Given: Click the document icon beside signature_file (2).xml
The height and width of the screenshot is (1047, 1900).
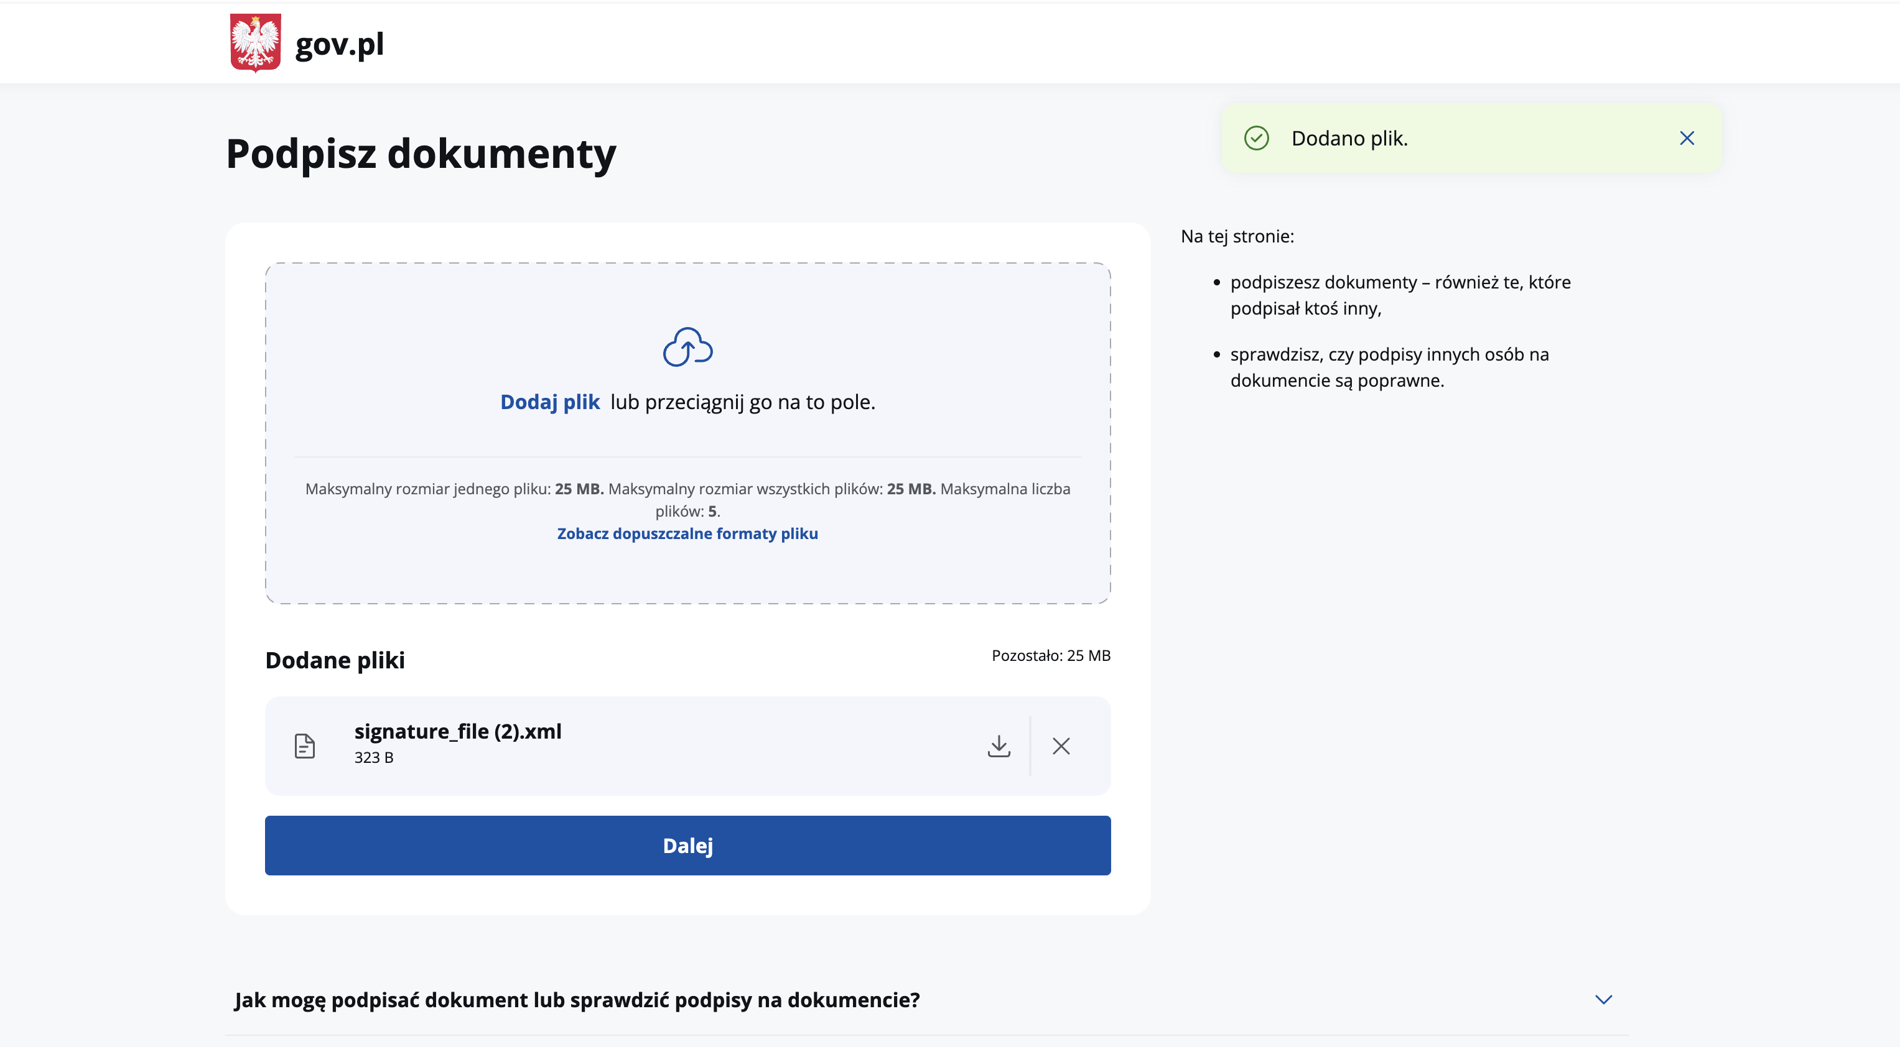Looking at the screenshot, I should click(305, 745).
